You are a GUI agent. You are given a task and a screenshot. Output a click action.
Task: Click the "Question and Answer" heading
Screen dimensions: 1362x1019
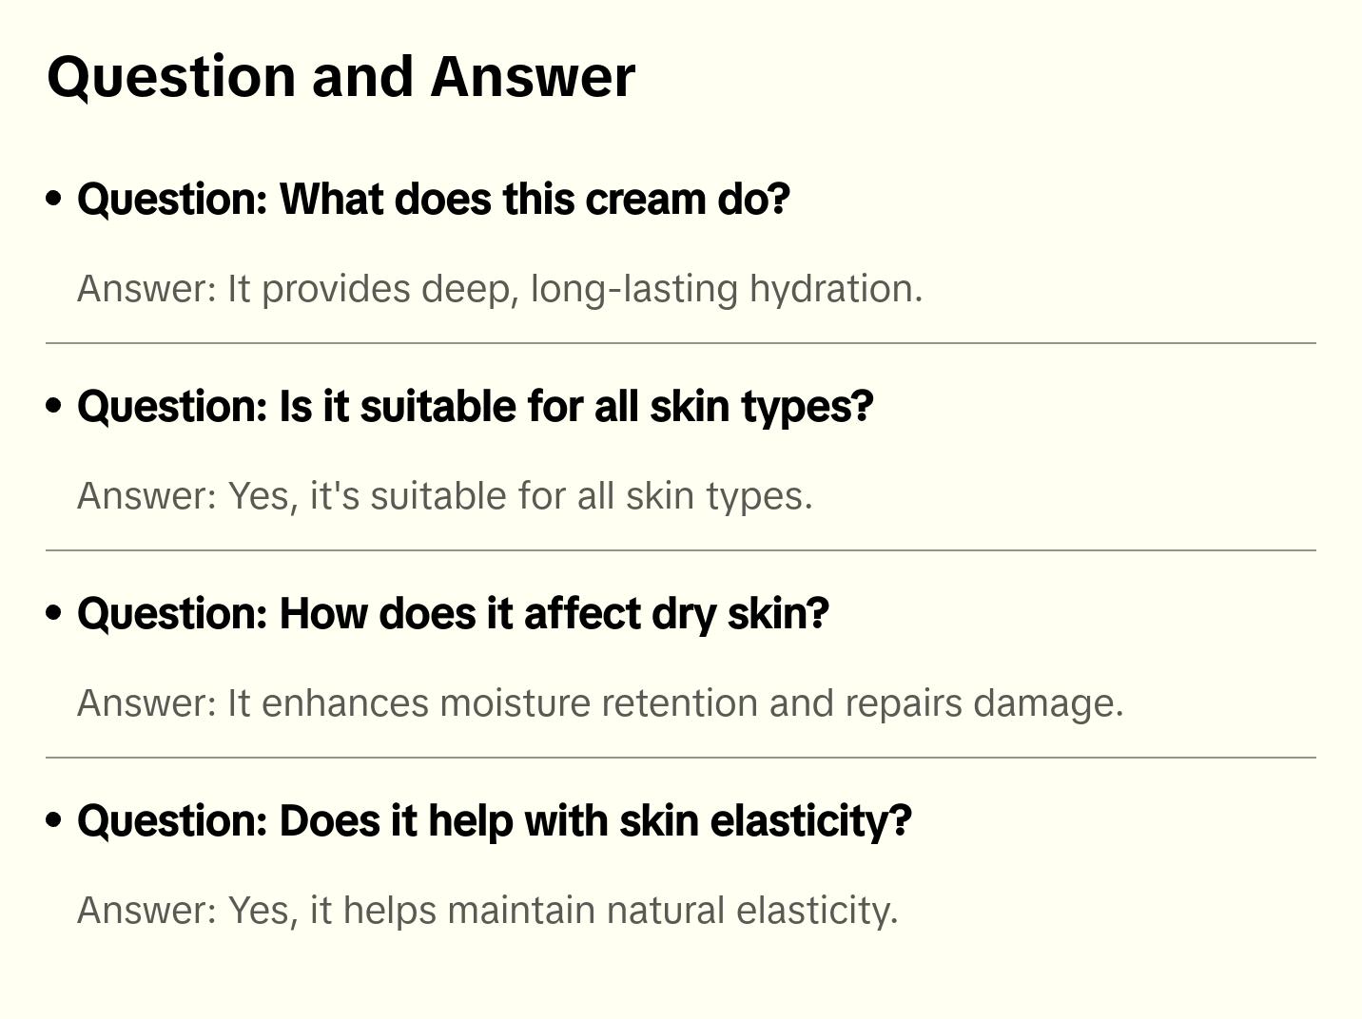[340, 76]
